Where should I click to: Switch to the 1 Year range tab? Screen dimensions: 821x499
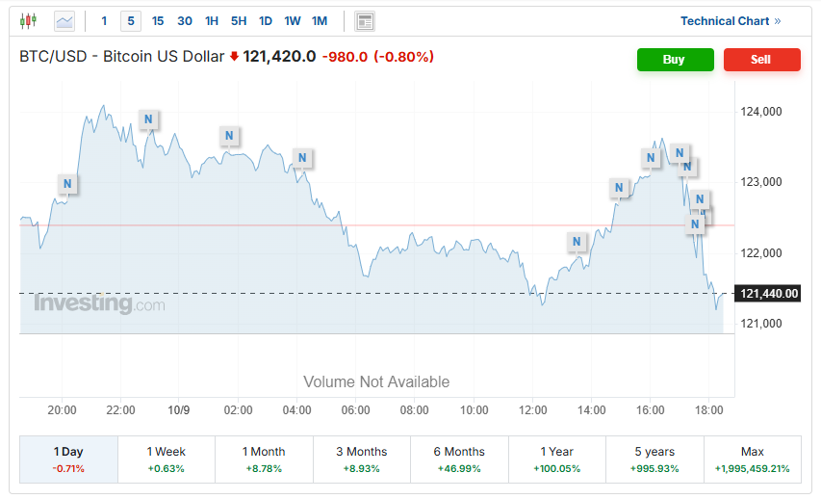tap(557, 459)
